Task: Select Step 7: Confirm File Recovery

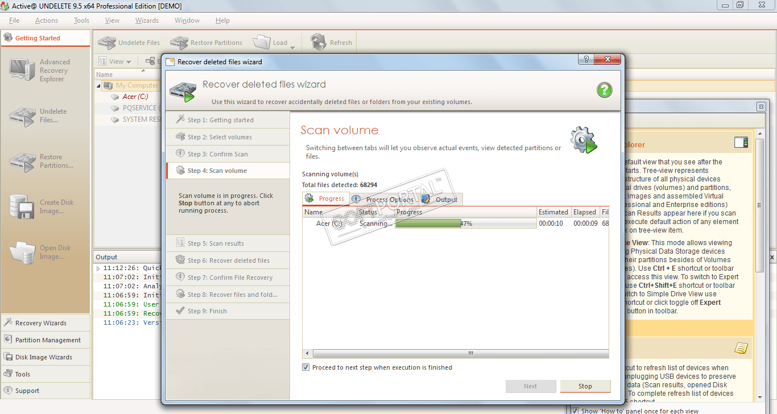Action: [x=228, y=278]
